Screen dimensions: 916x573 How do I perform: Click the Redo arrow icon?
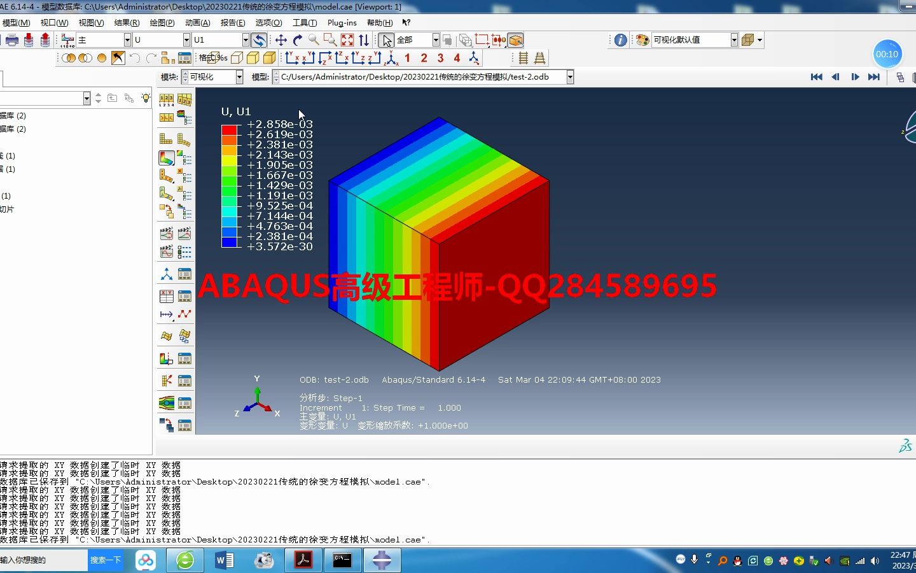point(151,58)
